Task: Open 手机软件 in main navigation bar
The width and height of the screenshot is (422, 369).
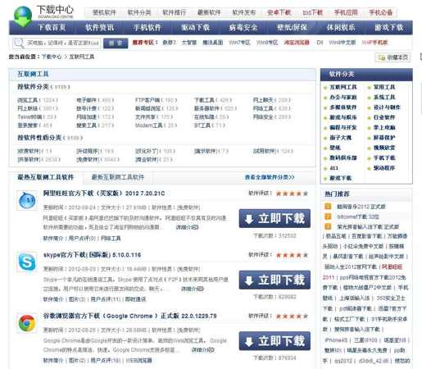Action: click(x=147, y=28)
